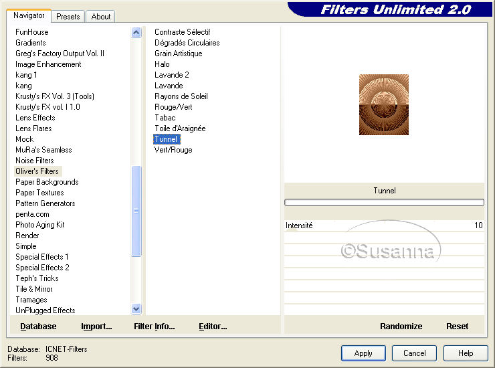Screen dimensions: 495x368
Task: Click the progress bar under Tunnel
Action: (x=384, y=203)
